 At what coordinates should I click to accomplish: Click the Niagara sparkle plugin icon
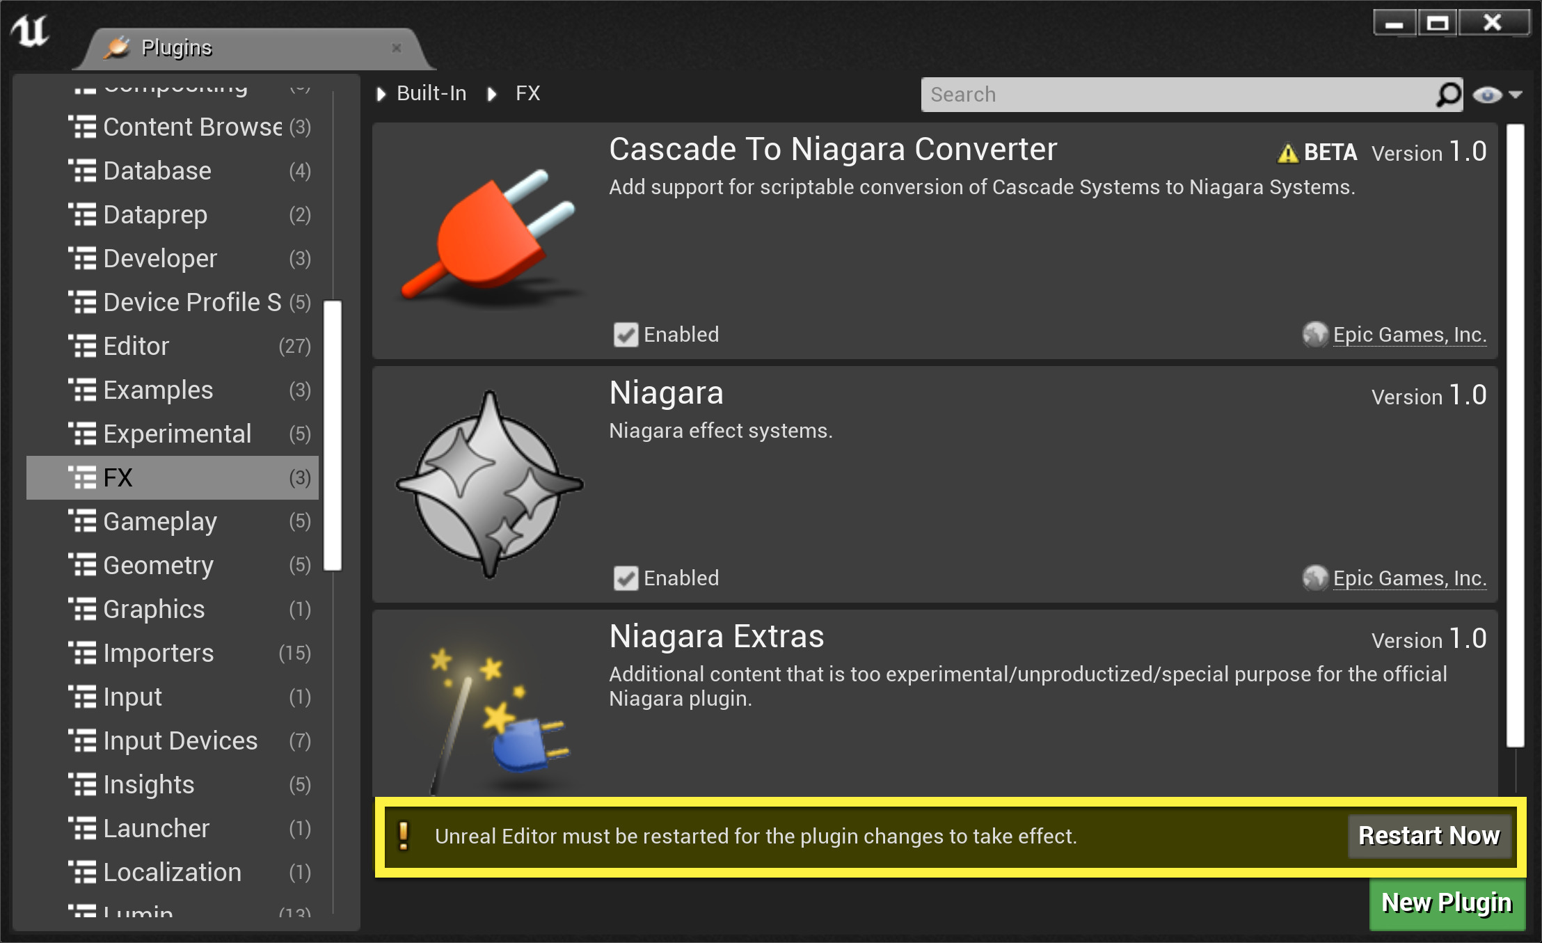coord(490,484)
